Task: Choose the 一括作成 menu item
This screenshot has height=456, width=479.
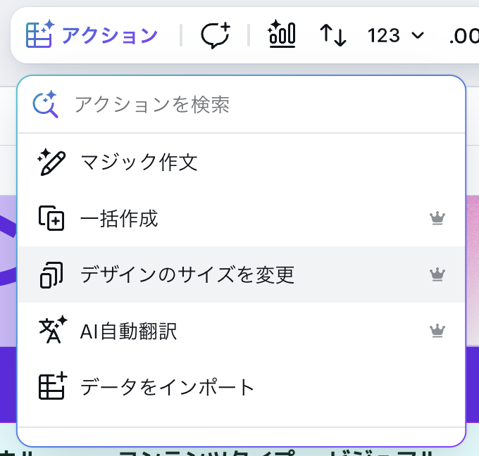Action: pyautogui.click(x=242, y=218)
